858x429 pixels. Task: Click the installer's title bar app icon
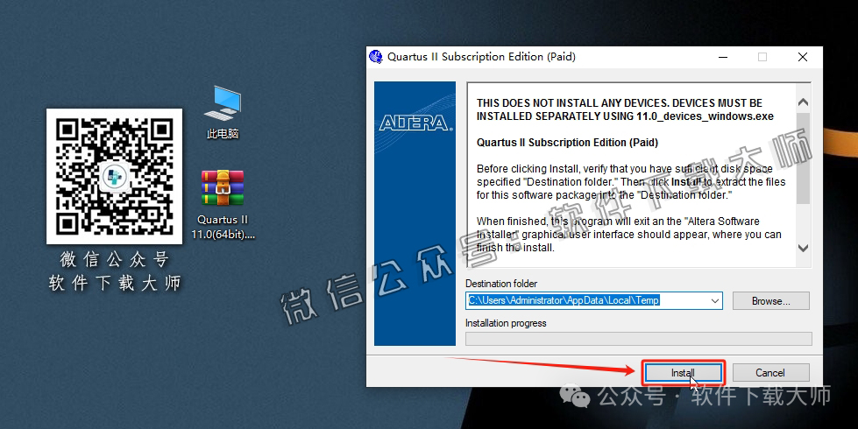[376, 57]
